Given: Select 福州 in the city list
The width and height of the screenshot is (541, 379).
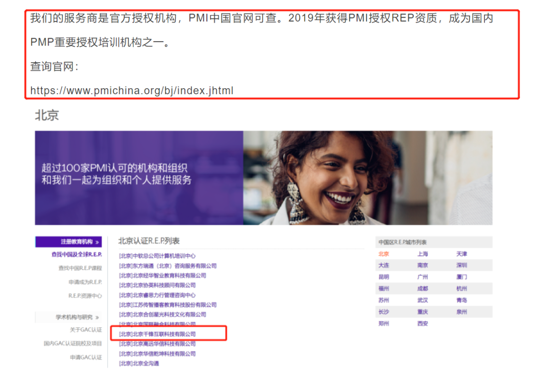Looking at the screenshot, I should tap(384, 289).
